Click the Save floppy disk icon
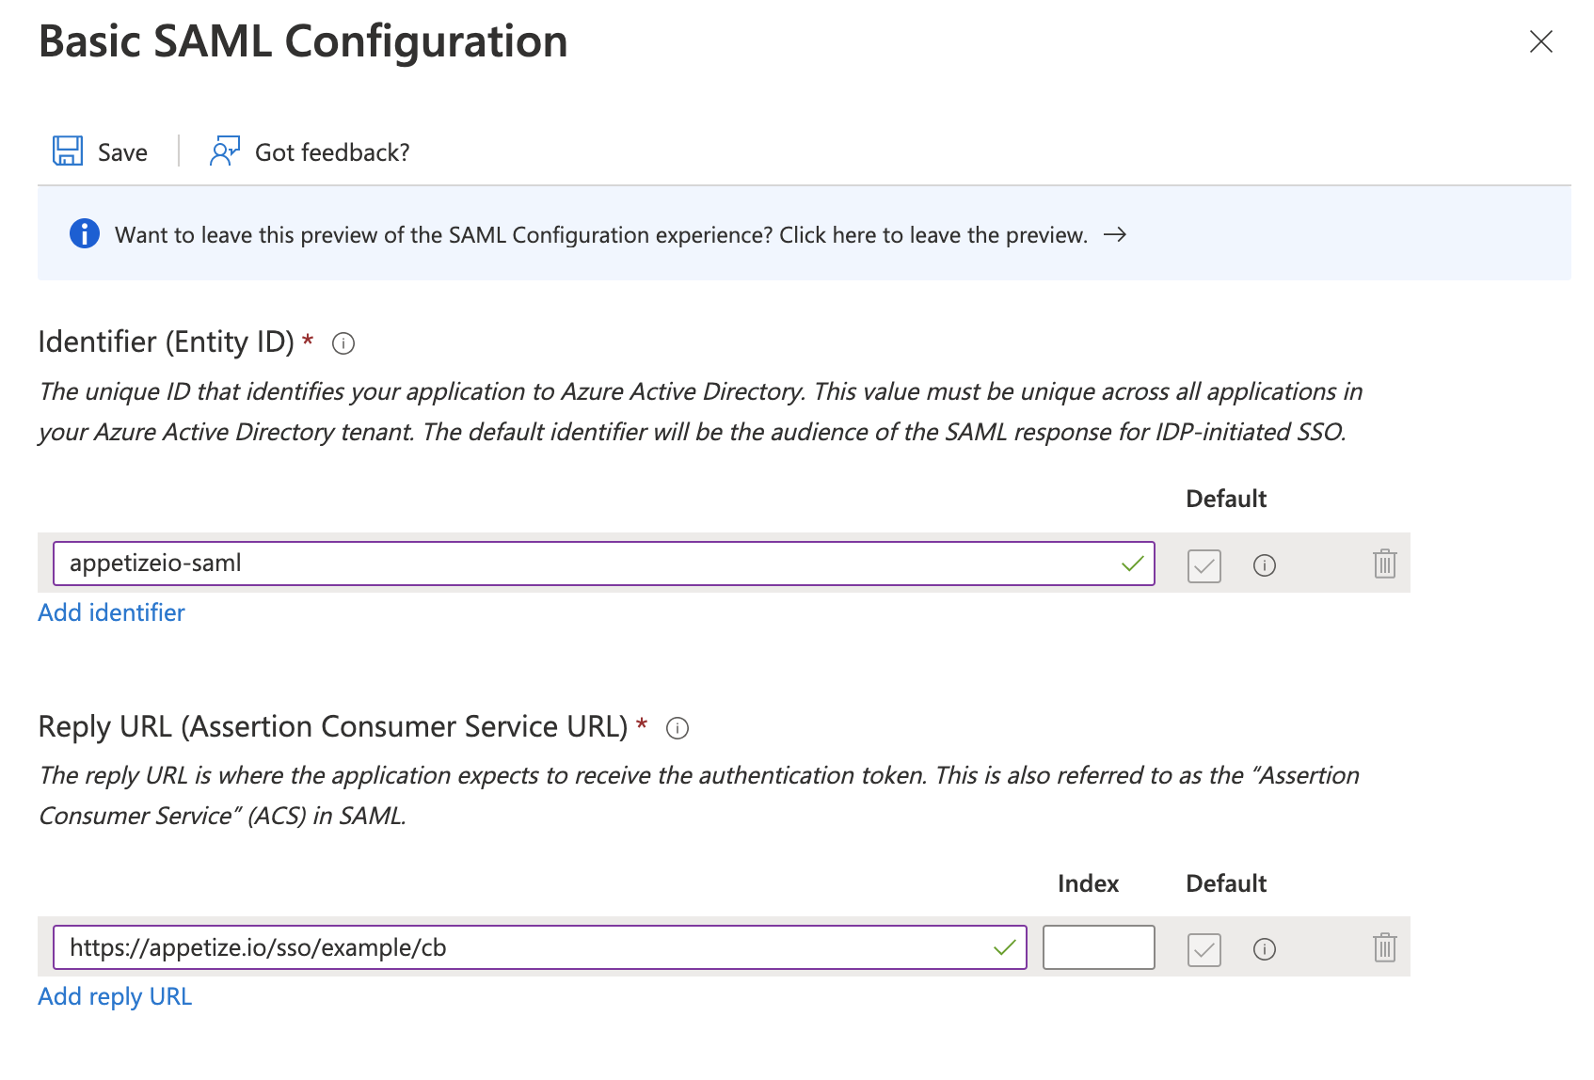 tap(67, 151)
